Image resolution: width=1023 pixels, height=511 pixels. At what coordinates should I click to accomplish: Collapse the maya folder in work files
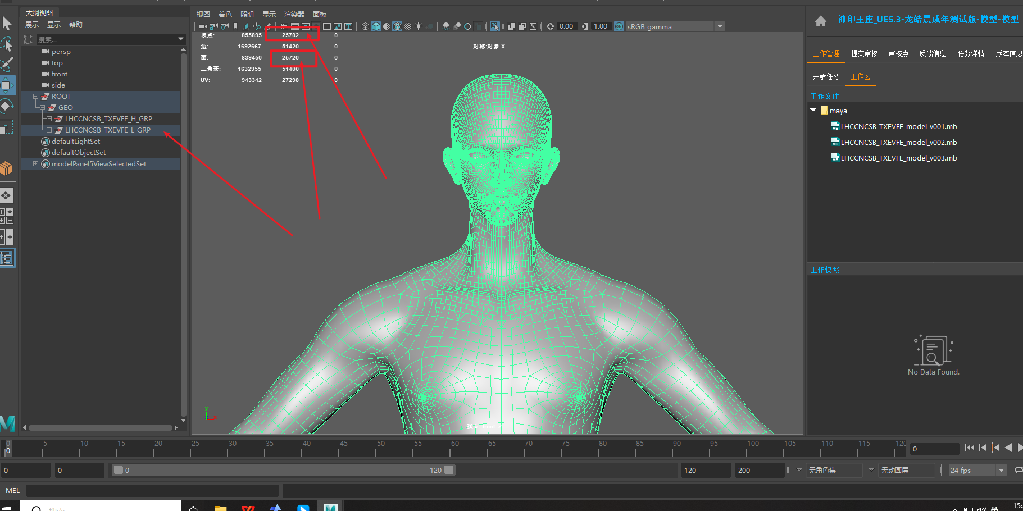813,111
